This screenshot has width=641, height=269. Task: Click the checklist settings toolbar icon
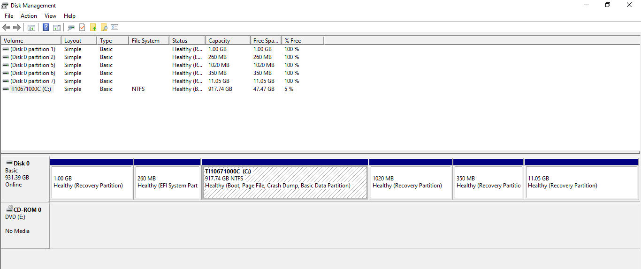tap(114, 28)
